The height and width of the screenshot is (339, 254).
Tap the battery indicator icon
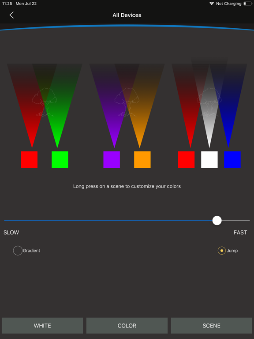pos(247,4)
